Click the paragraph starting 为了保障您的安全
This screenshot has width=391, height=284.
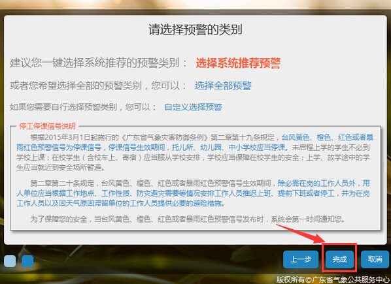pos(188,219)
